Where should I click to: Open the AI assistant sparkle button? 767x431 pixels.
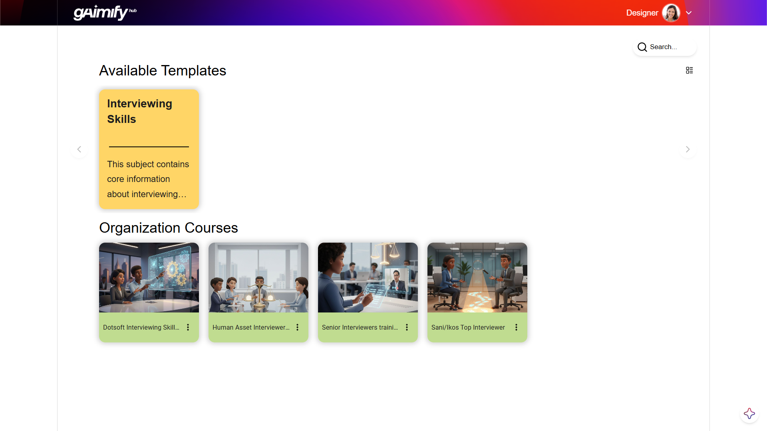(x=749, y=413)
